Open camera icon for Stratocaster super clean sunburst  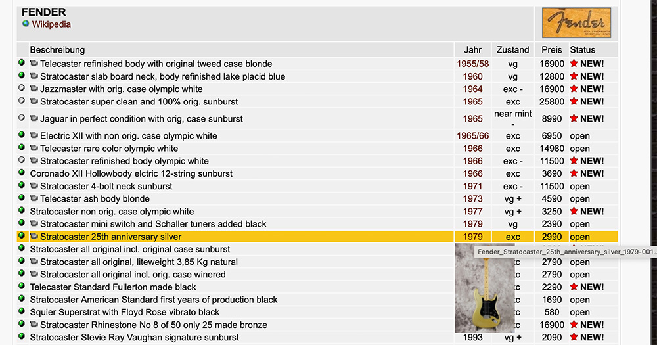pyautogui.click(x=34, y=101)
